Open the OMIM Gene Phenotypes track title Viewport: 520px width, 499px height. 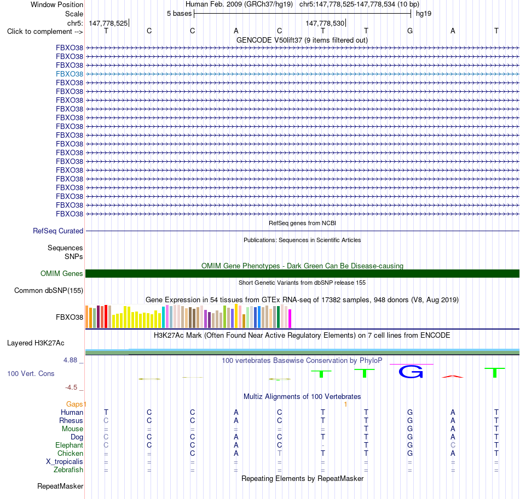(302, 266)
